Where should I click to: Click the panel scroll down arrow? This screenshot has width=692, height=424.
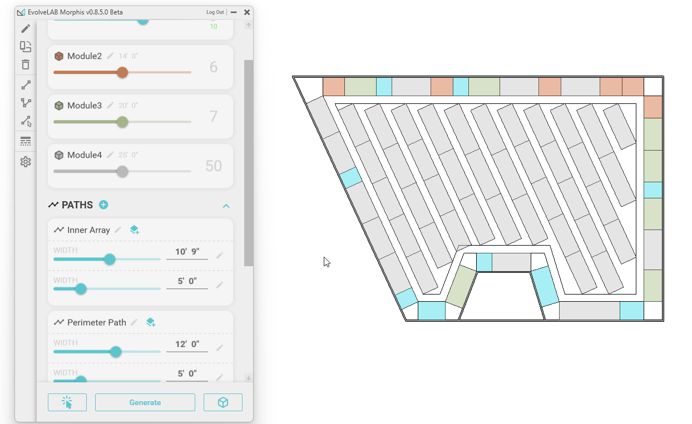point(249,378)
